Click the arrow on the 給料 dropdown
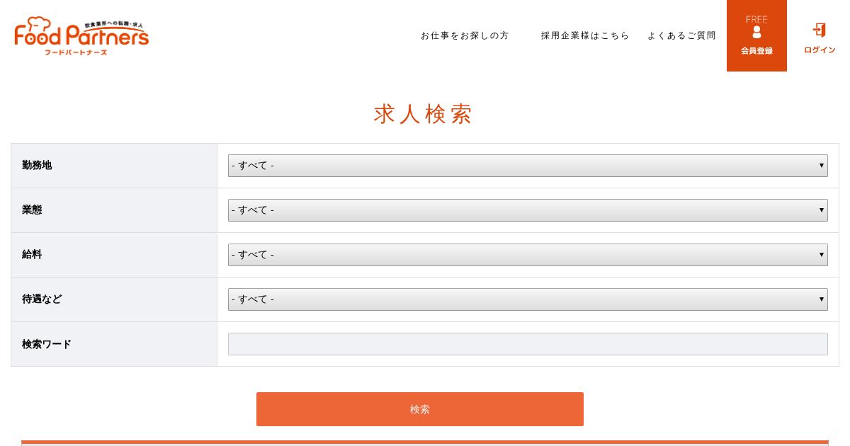Viewport: 850px width, 446px height. (x=821, y=255)
